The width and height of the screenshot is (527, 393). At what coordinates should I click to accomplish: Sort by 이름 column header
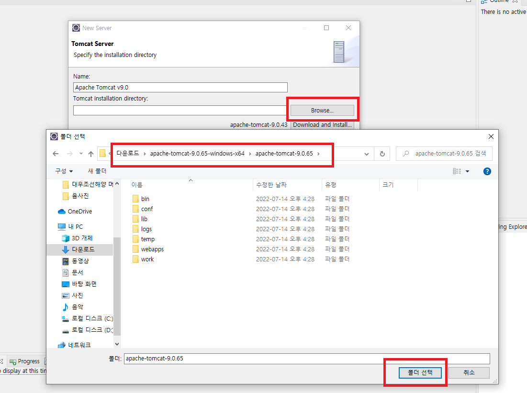[137, 185]
